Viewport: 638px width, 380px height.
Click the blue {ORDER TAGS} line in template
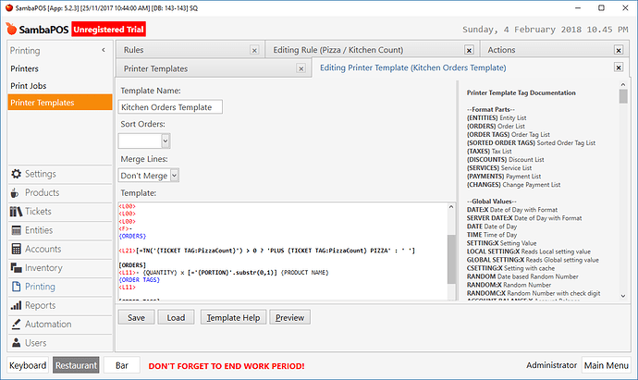coord(139,280)
